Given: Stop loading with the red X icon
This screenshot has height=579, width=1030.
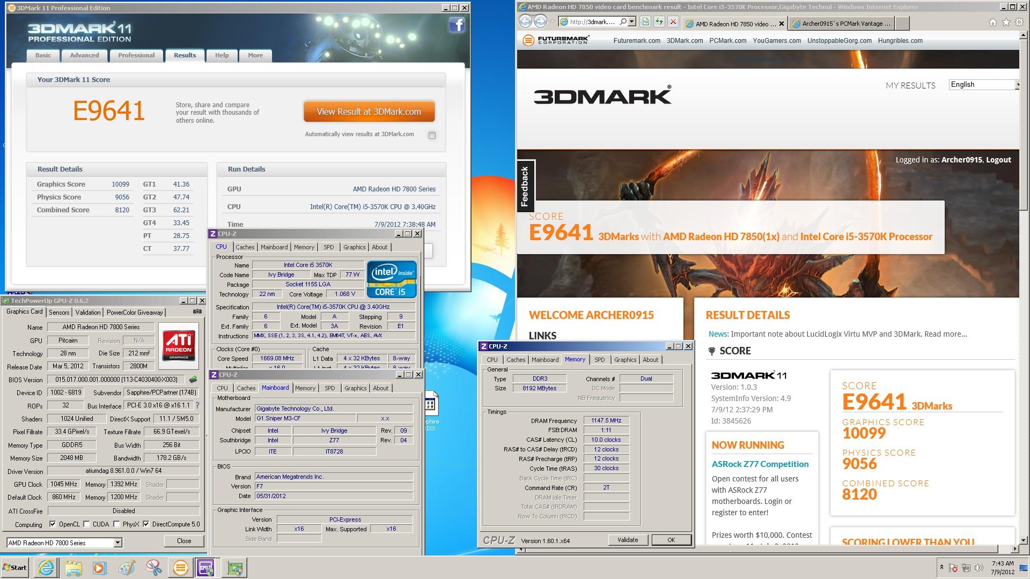Looking at the screenshot, I should point(673,22).
